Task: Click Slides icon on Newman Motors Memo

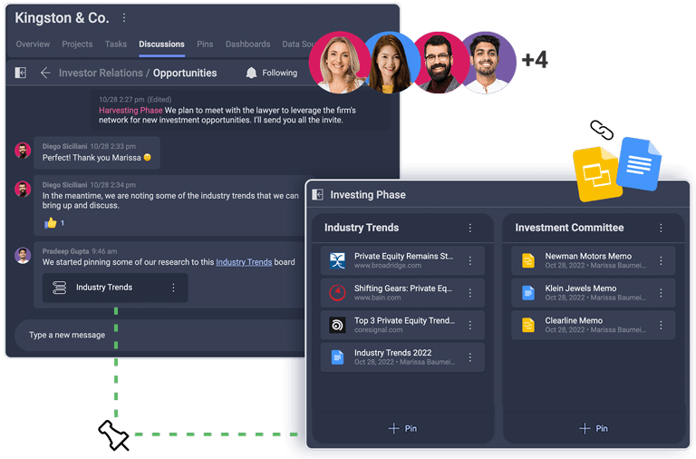Action: (528, 260)
